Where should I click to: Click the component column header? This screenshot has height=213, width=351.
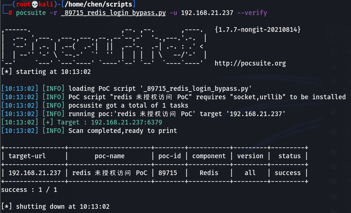coord(209,156)
